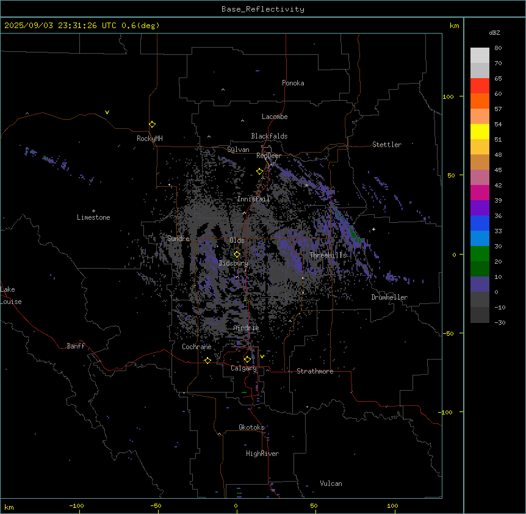Select the Strathmore label
This screenshot has height=514, width=526.
[315, 371]
